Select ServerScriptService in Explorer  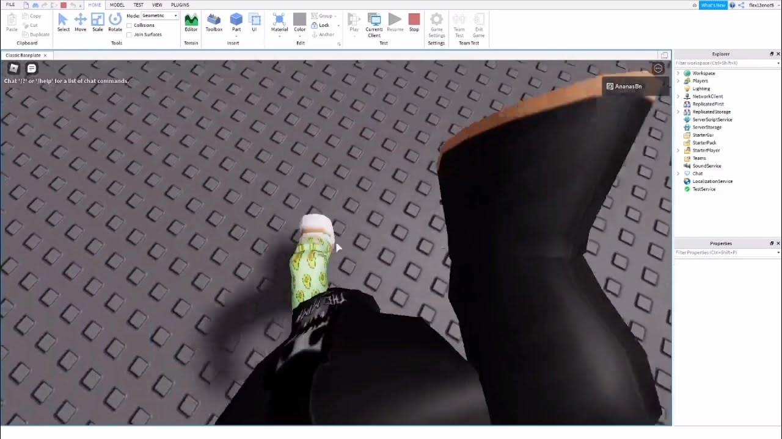coord(712,120)
